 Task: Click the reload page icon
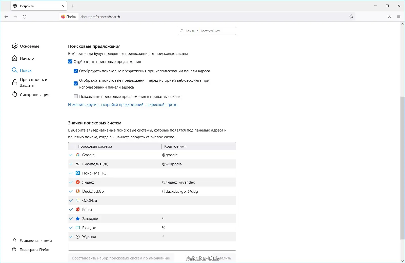point(25,17)
